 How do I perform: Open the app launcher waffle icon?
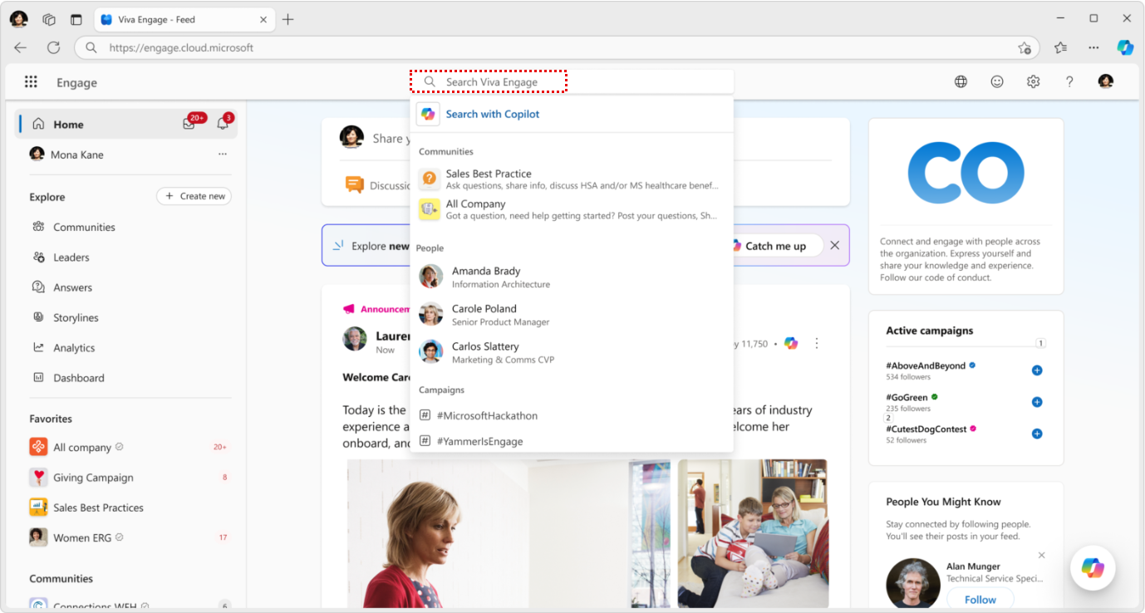coord(31,81)
